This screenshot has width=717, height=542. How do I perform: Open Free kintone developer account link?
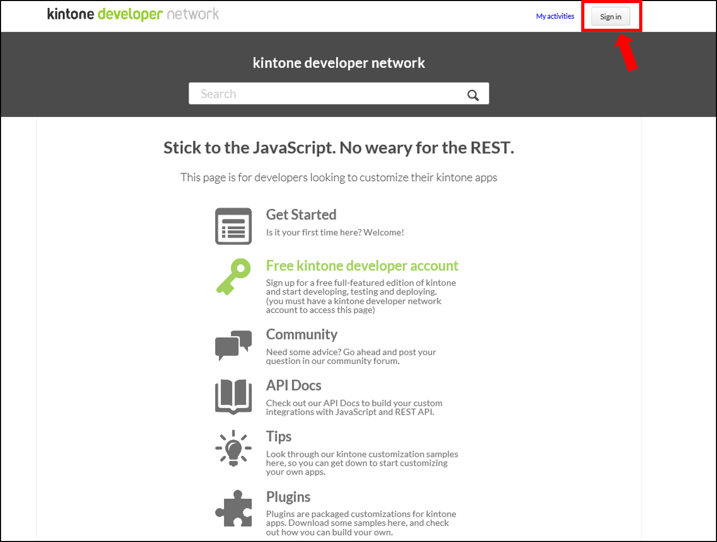[x=362, y=266]
